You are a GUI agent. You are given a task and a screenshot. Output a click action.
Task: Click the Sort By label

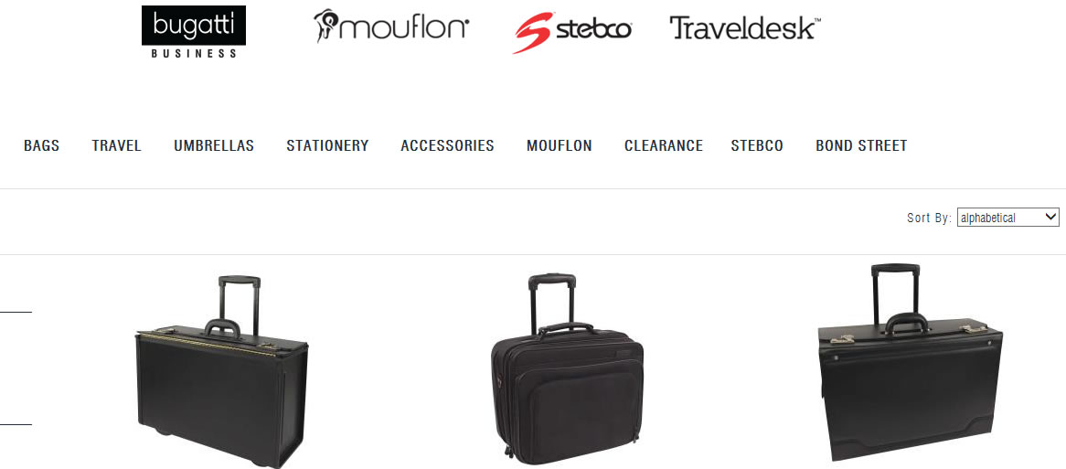(929, 219)
